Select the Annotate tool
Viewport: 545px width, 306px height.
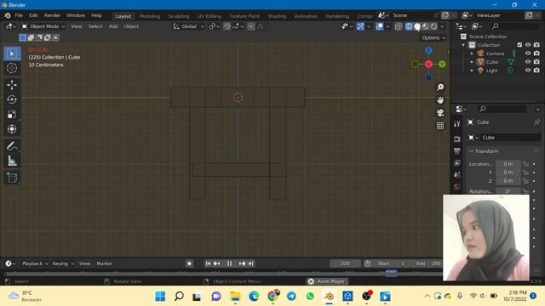(x=12, y=146)
